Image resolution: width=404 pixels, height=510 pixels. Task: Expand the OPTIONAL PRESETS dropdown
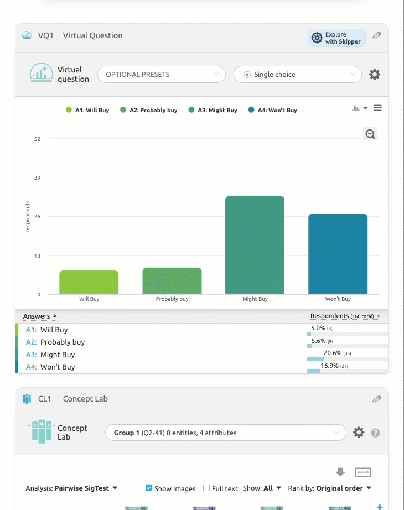point(162,75)
